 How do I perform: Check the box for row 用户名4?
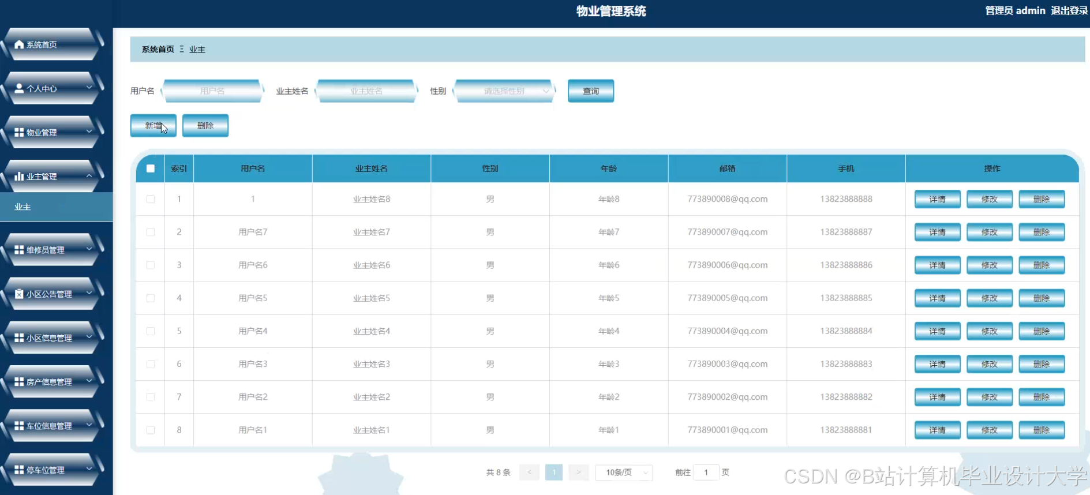coord(151,331)
